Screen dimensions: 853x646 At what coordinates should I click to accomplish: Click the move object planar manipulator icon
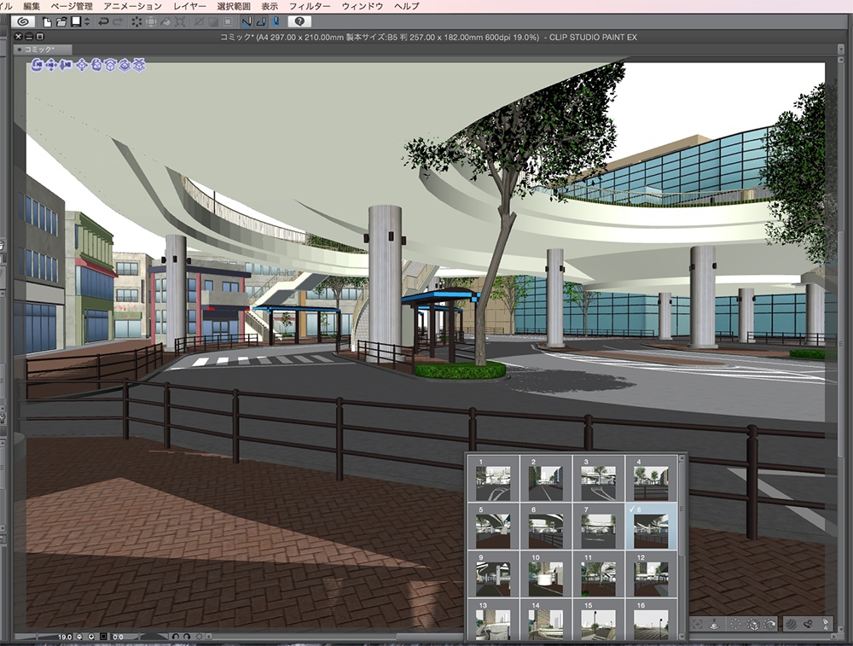(x=82, y=66)
